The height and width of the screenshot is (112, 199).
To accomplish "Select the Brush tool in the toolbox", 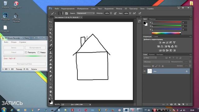I will pos(51,49).
